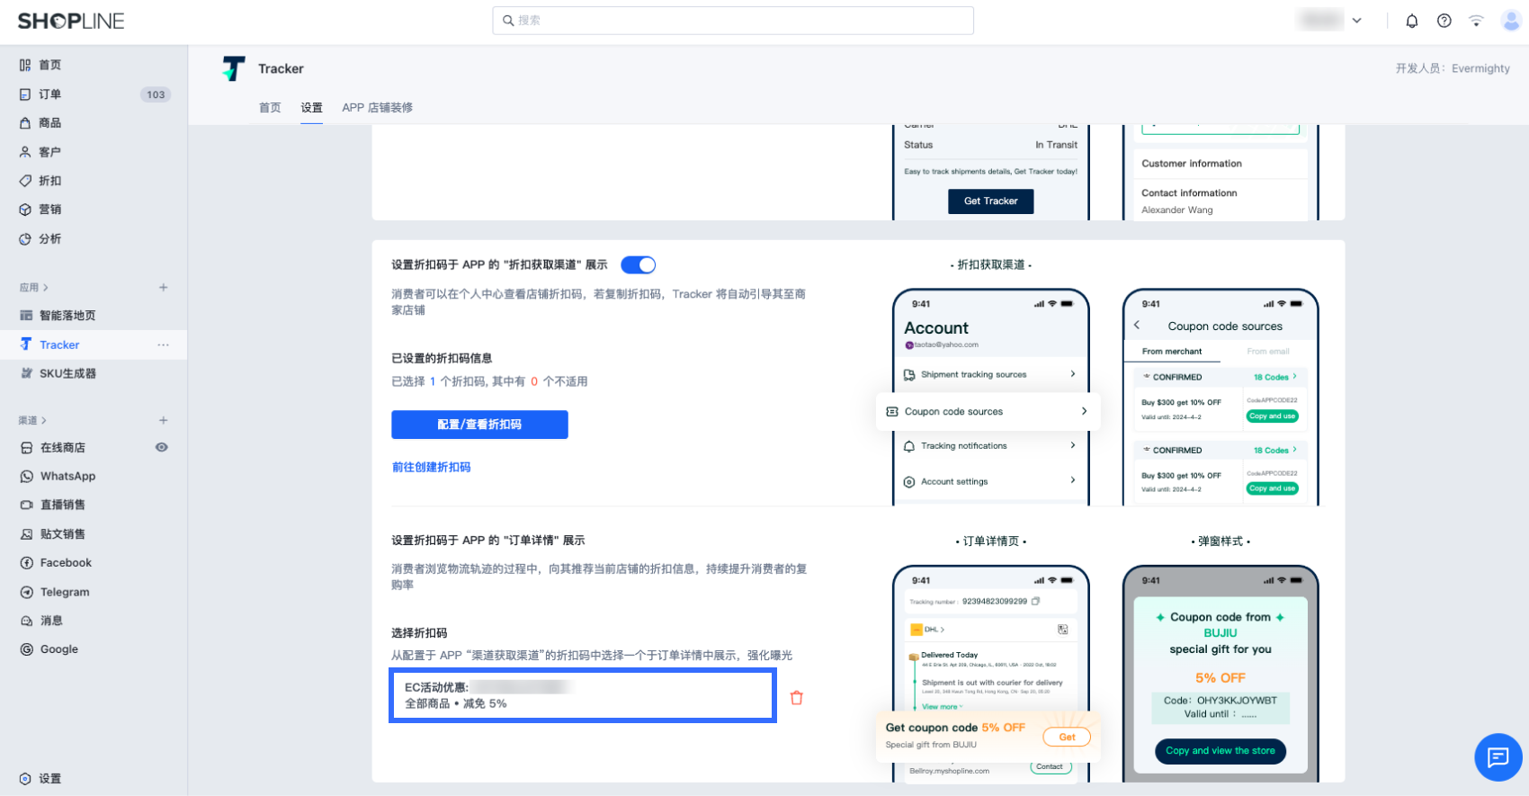Open the user avatar menu
Image resolution: width=1529 pixels, height=796 pixels.
point(1511,21)
